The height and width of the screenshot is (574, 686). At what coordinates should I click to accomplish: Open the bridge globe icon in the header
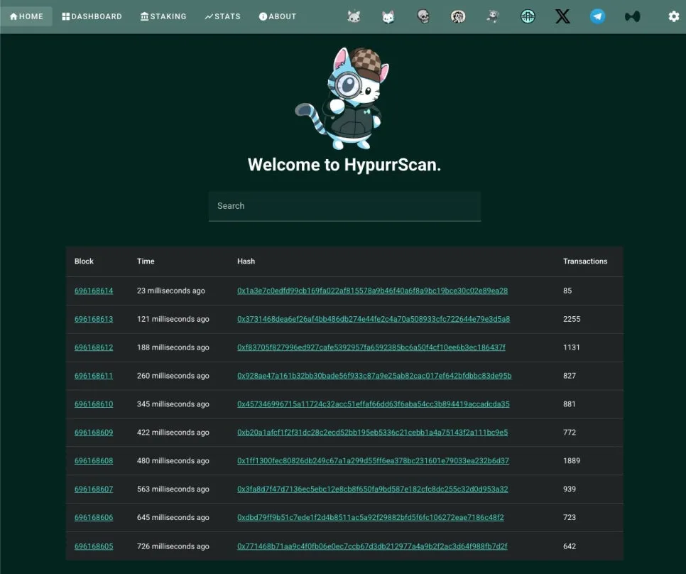528,16
